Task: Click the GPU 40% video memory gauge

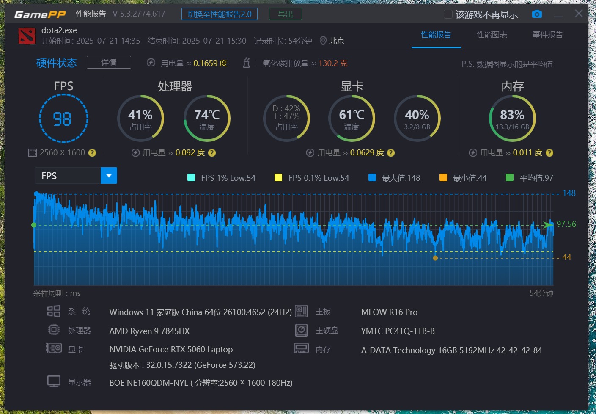Action: click(417, 119)
